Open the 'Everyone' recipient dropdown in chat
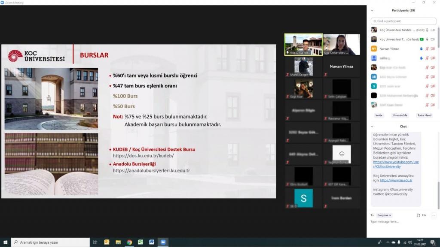This screenshot has width=440, height=248. (x=384, y=215)
